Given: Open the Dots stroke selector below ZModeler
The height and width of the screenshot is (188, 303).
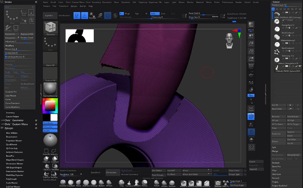Looking at the screenshot, I should tap(50, 44).
